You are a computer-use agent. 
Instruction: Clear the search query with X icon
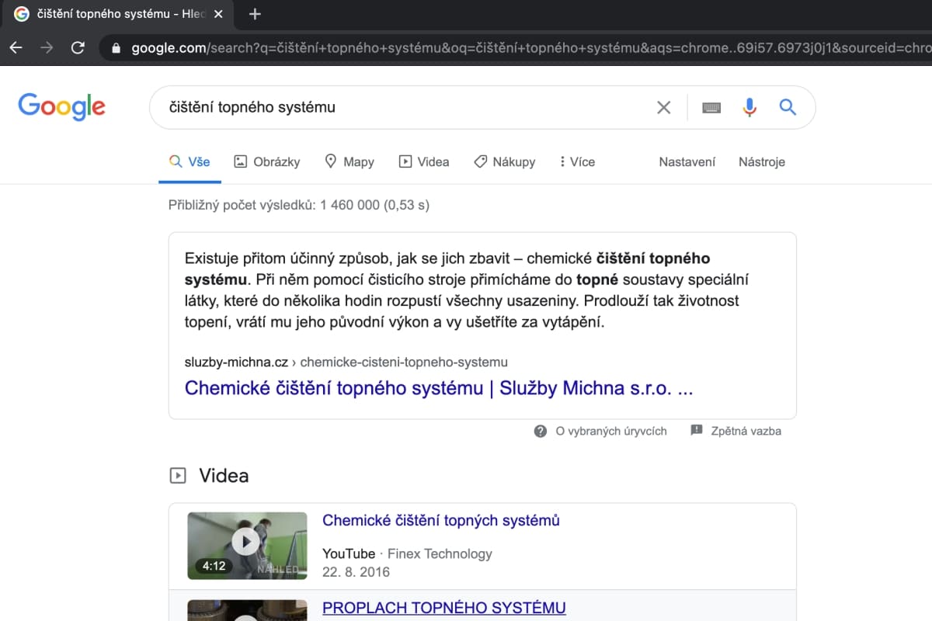point(663,108)
